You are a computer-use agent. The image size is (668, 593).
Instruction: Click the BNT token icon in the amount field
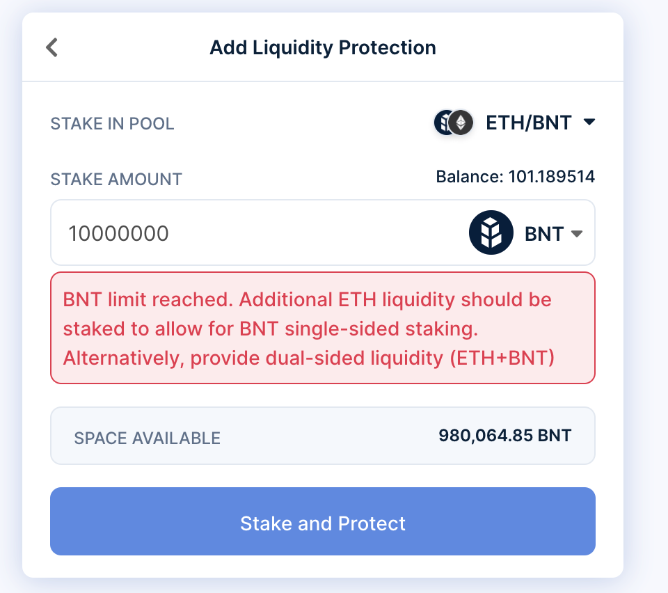tap(491, 232)
